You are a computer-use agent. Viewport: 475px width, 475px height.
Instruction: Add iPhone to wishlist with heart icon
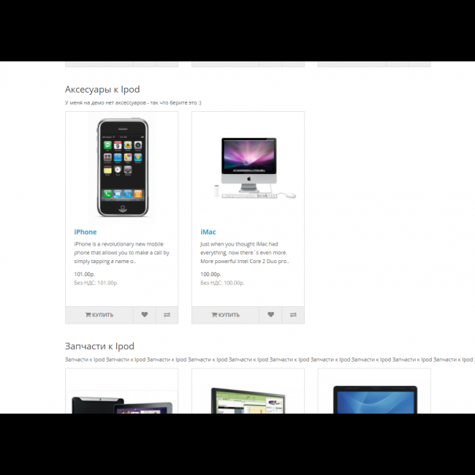(x=145, y=315)
